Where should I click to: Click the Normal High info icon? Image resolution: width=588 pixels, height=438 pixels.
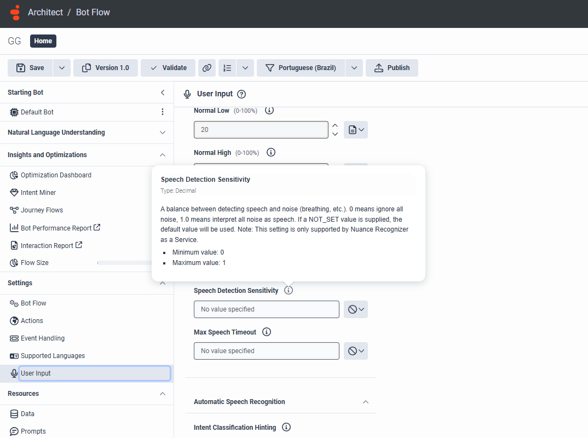click(270, 152)
